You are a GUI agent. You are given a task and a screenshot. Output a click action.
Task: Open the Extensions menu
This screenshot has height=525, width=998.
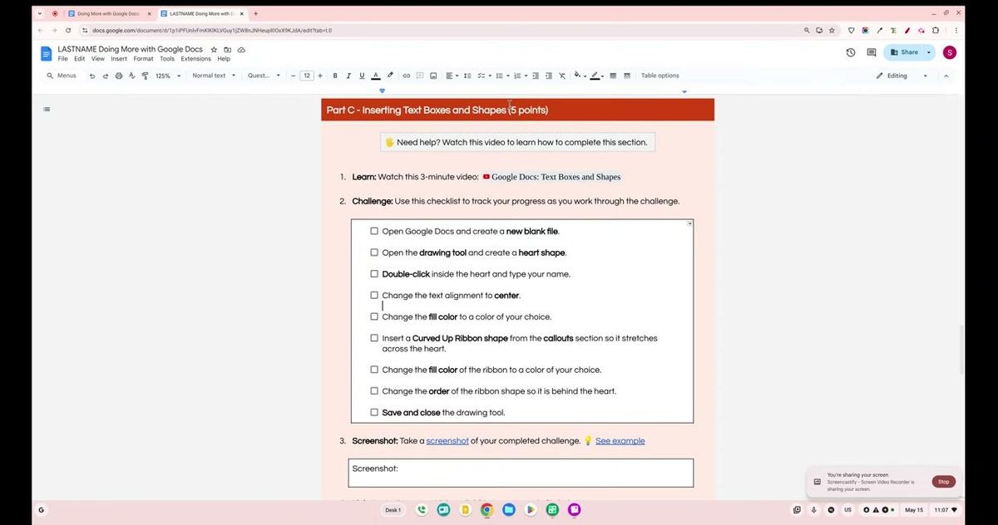[x=196, y=59]
